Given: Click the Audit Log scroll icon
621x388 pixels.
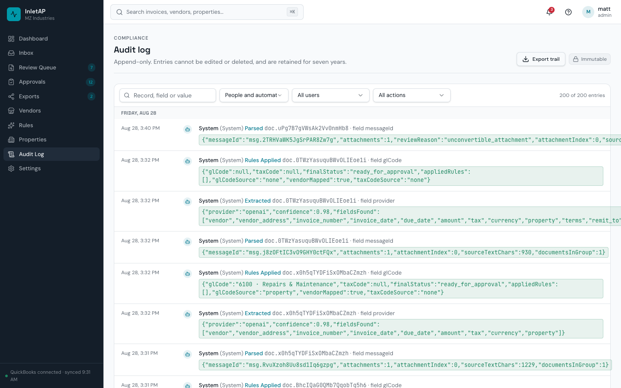Looking at the screenshot, I should [11, 154].
